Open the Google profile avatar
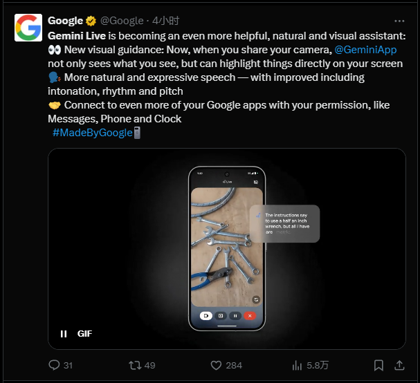Viewport: 420px width, 383px height. coord(28,28)
